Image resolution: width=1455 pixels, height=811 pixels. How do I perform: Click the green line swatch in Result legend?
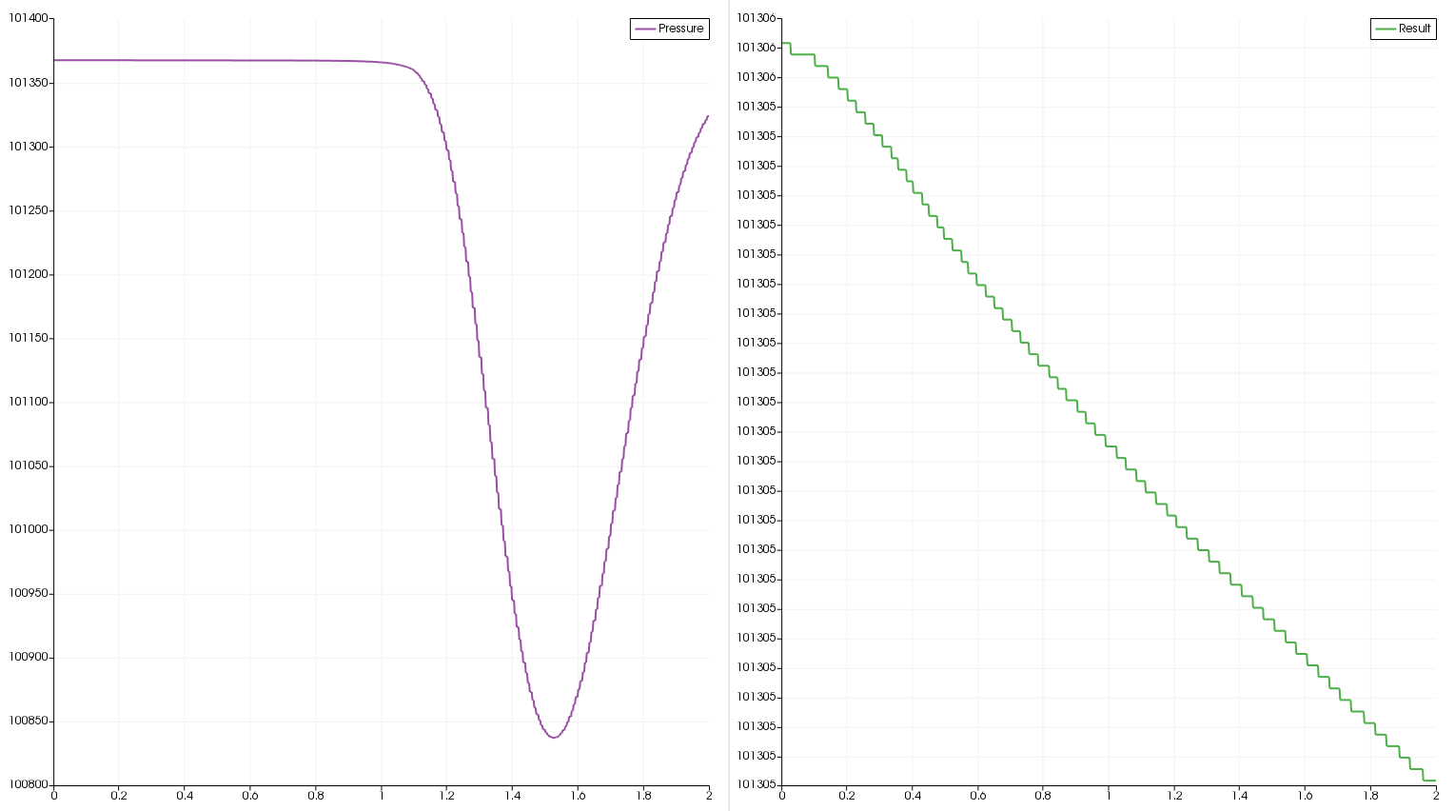coord(1386,29)
